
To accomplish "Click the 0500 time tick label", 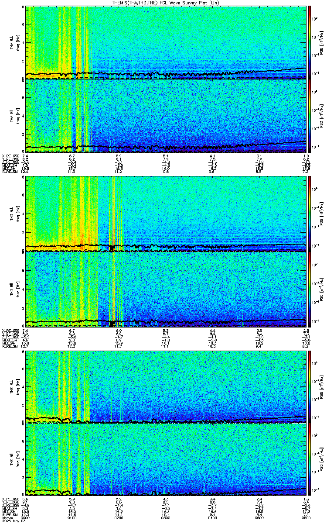I will point(259,517).
